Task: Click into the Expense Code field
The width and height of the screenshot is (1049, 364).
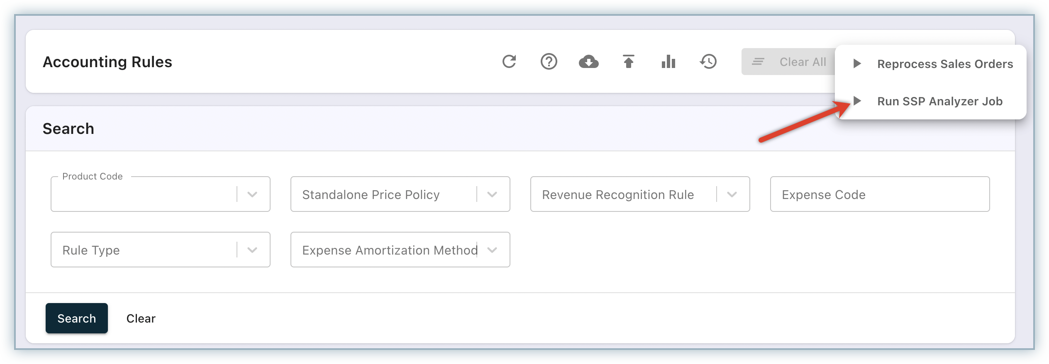Action: [880, 194]
